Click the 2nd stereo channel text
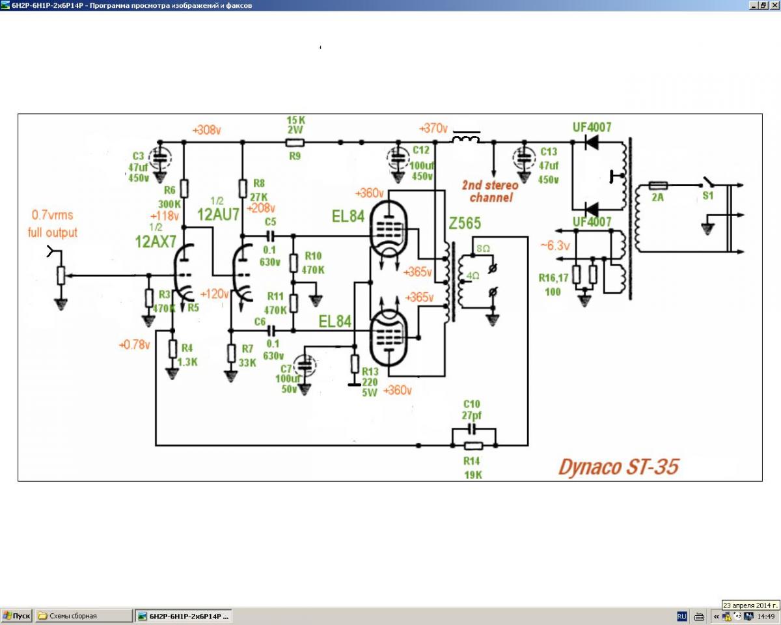The image size is (781, 625). 490,191
